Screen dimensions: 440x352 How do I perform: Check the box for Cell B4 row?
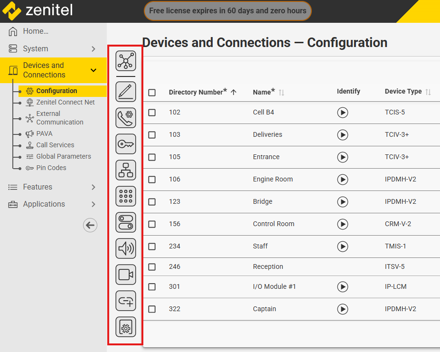(x=152, y=113)
